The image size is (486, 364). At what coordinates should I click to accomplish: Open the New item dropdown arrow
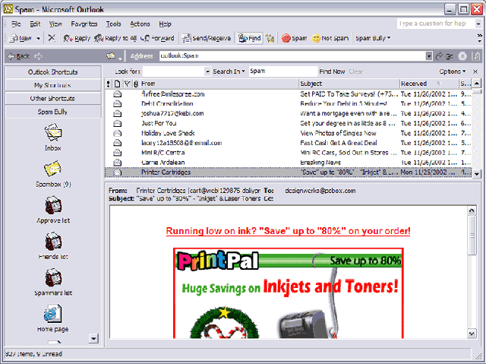(38, 39)
